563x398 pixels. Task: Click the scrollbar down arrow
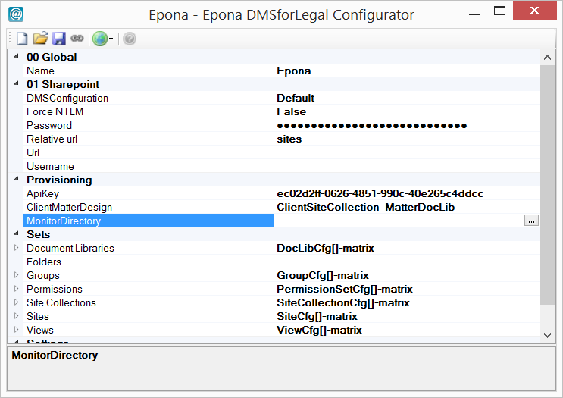click(x=548, y=335)
